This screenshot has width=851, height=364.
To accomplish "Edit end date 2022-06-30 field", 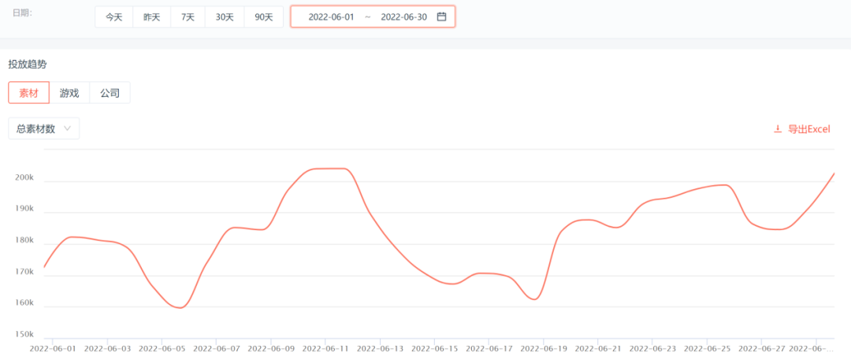I will coord(403,17).
